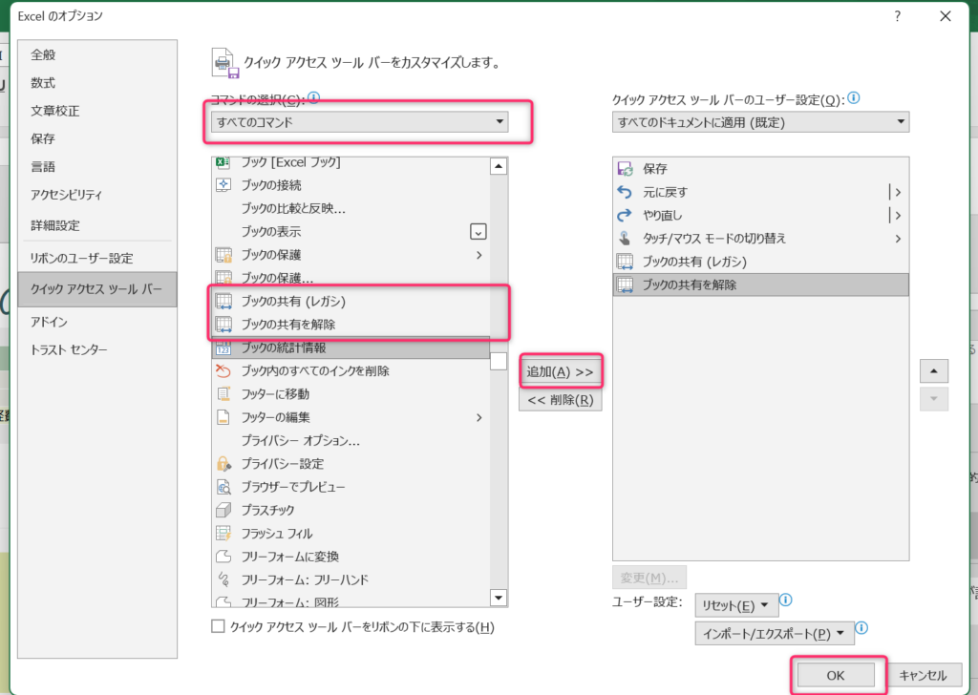The width and height of the screenshot is (978, 695).
Task: Click the Touch/Mouse mode switch icon
Action: tap(626, 239)
